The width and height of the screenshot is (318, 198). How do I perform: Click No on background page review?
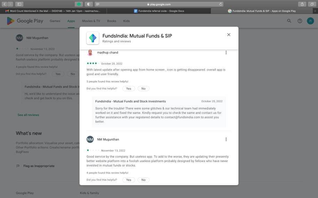tap(73, 74)
